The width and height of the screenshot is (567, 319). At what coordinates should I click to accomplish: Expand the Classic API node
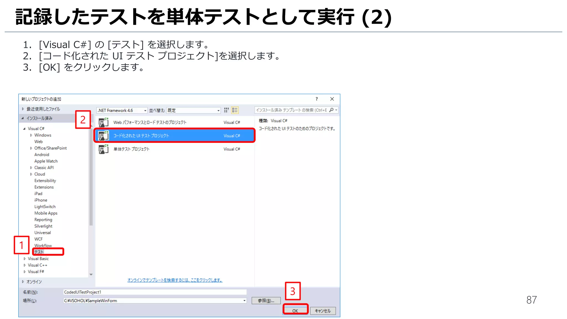click(x=31, y=168)
